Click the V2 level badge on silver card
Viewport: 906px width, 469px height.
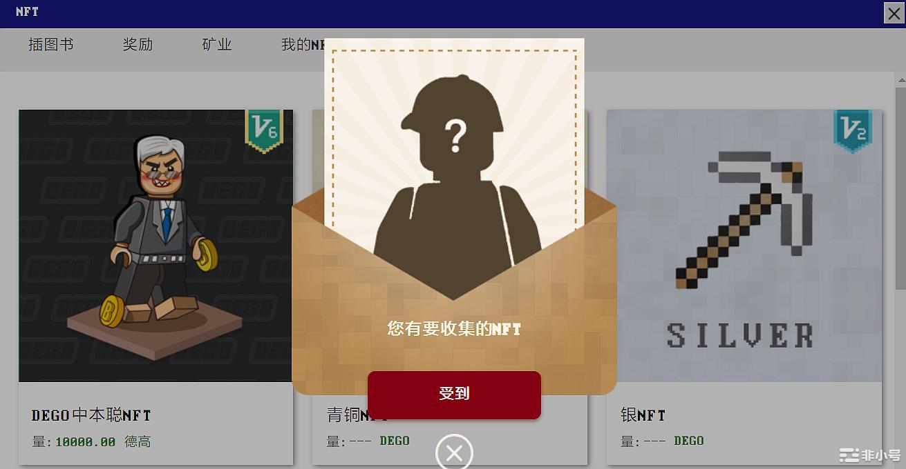[852, 130]
